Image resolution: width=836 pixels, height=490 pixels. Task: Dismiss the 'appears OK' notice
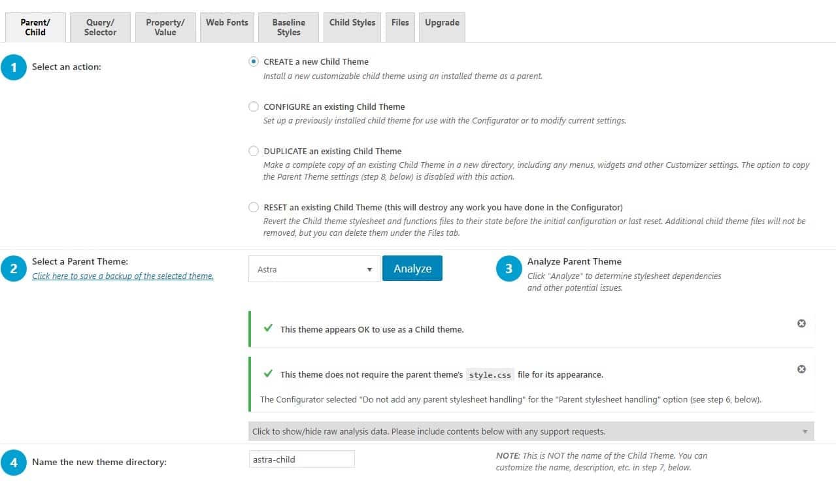coord(801,323)
